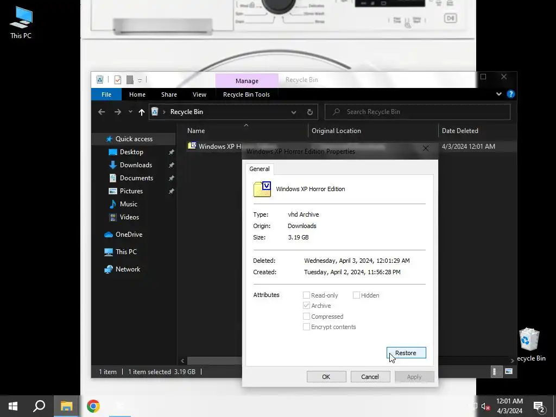Unpin Downloads using its pin icon
The image size is (556, 417).
pyautogui.click(x=171, y=165)
